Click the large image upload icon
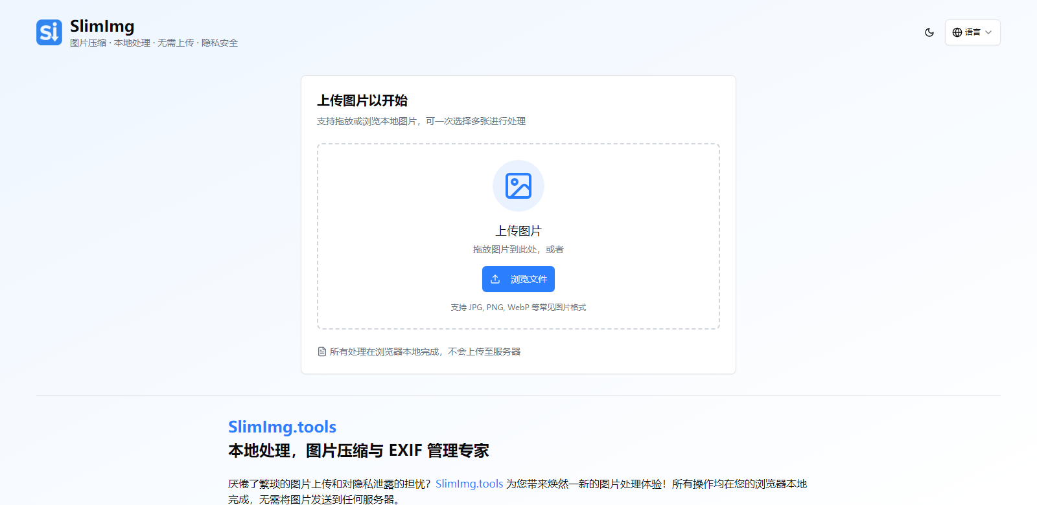Viewport: 1037px width, 505px height. click(518, 186)
